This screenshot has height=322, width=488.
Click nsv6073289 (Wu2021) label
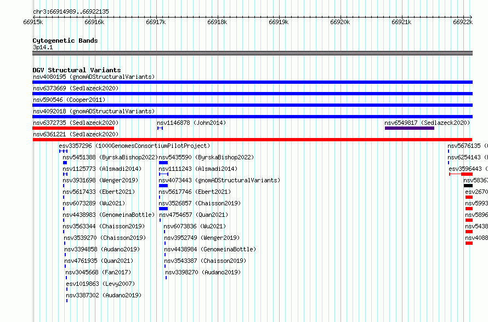click(x=94, y=203)
